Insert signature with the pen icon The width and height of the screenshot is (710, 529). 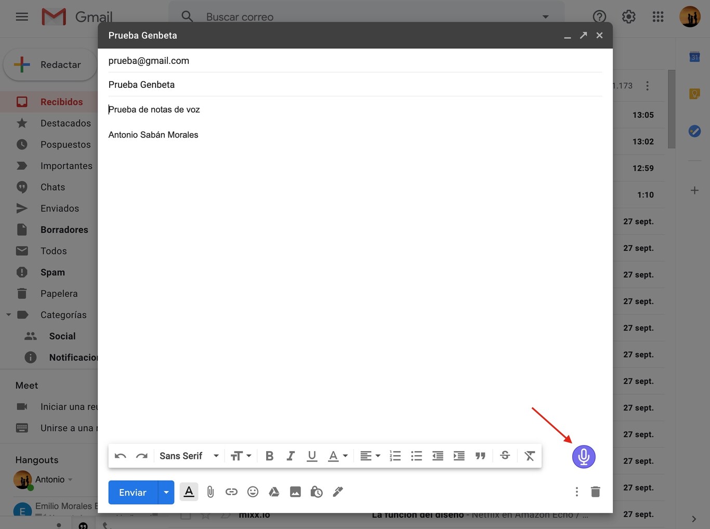click(338, 492)
